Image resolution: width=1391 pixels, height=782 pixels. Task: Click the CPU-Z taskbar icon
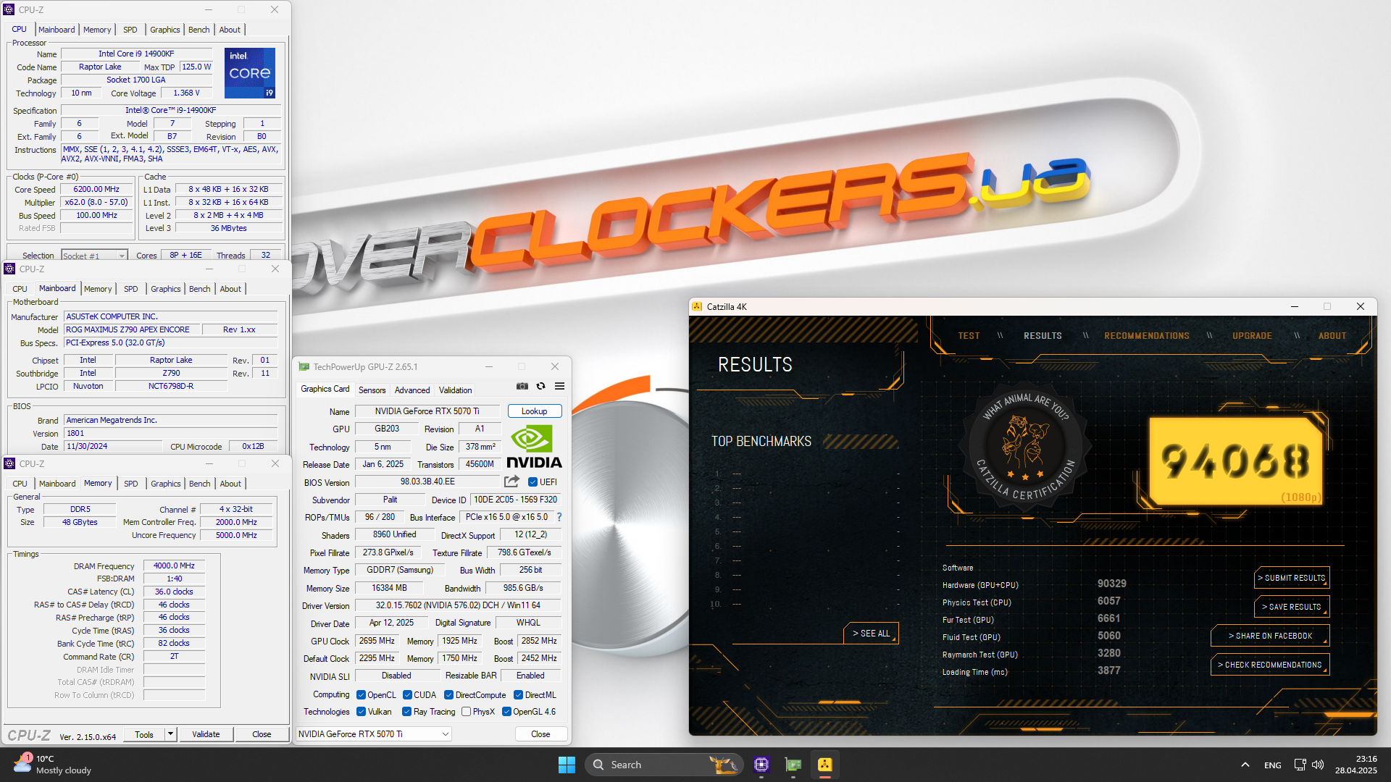coord(761,765)
